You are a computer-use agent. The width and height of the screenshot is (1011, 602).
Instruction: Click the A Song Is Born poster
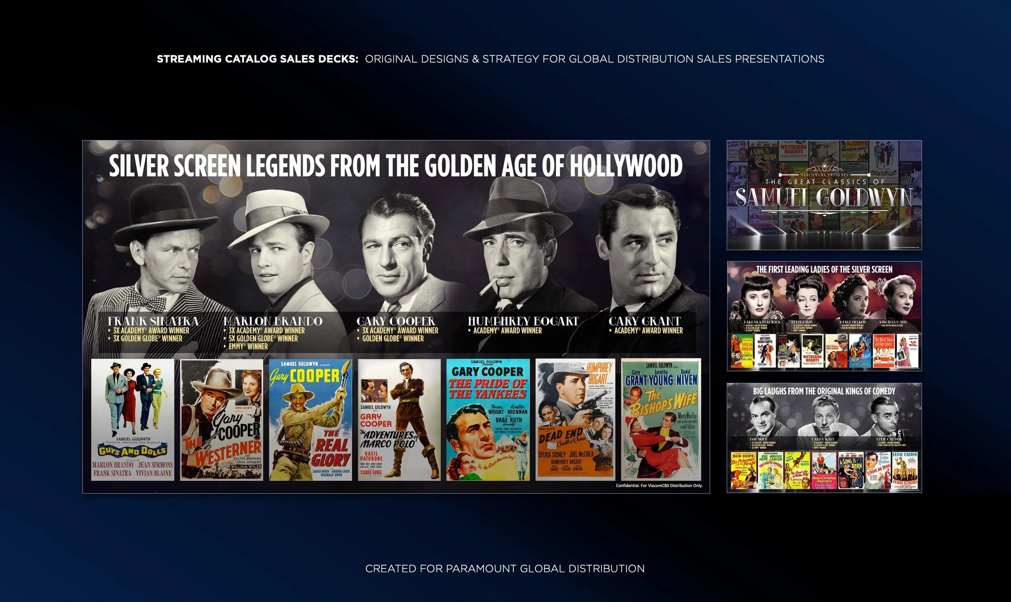tap(851, 471)
